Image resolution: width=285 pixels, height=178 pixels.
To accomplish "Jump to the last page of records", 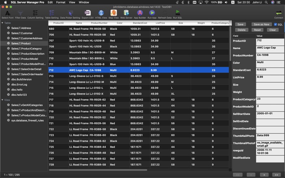I will pos(276,175).
